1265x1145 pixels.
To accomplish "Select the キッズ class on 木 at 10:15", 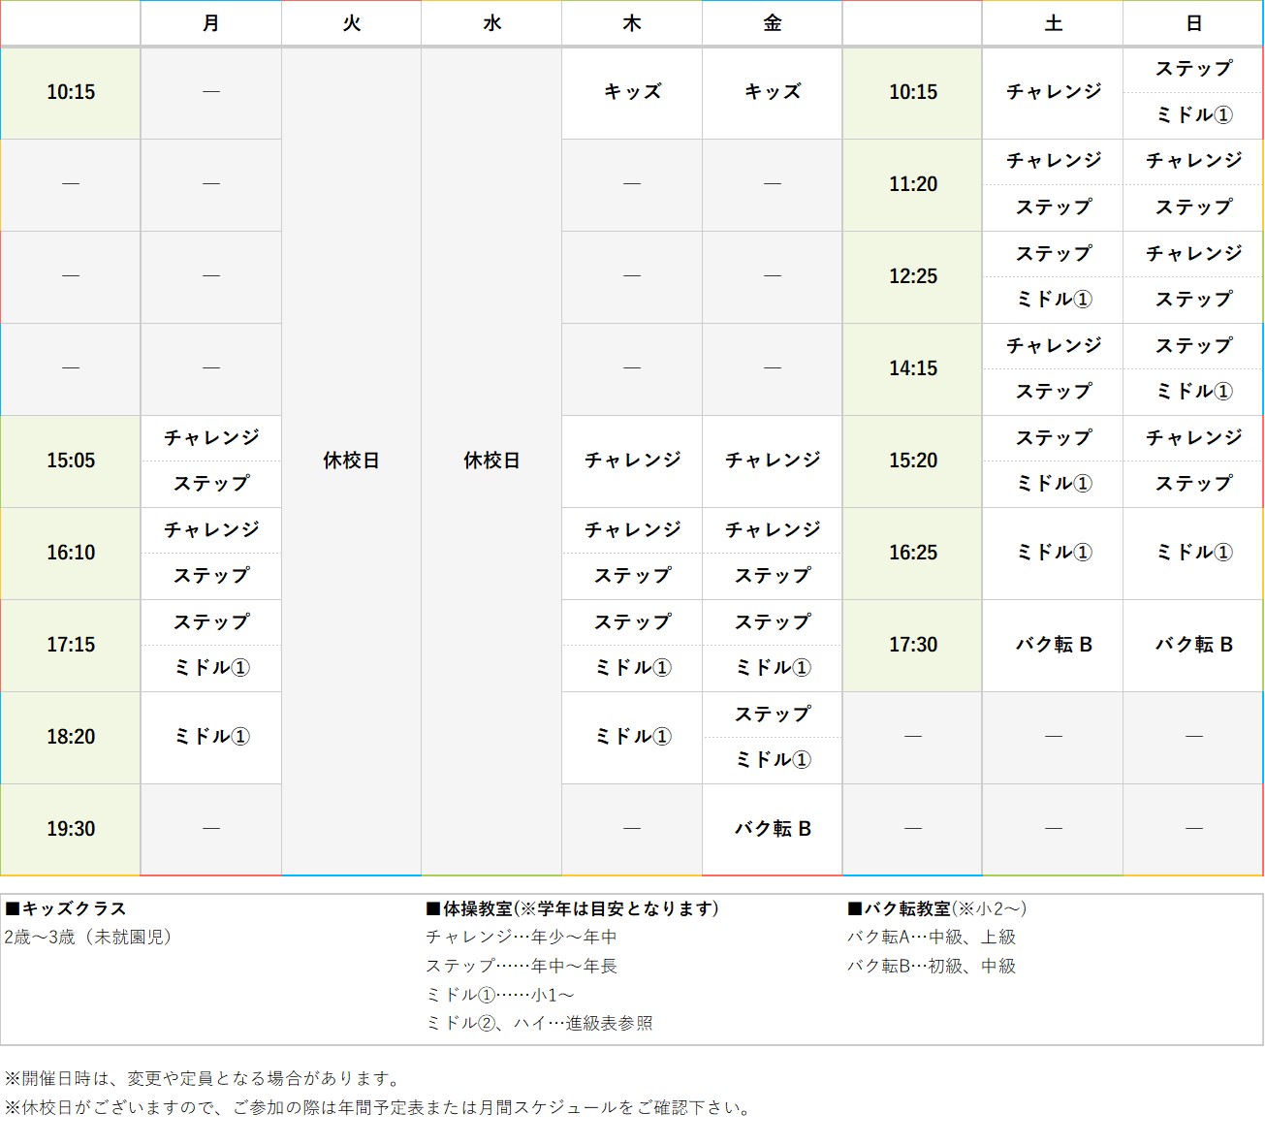I will click(631, 93).
